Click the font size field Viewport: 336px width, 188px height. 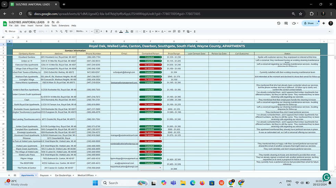(x=96, y=31)
